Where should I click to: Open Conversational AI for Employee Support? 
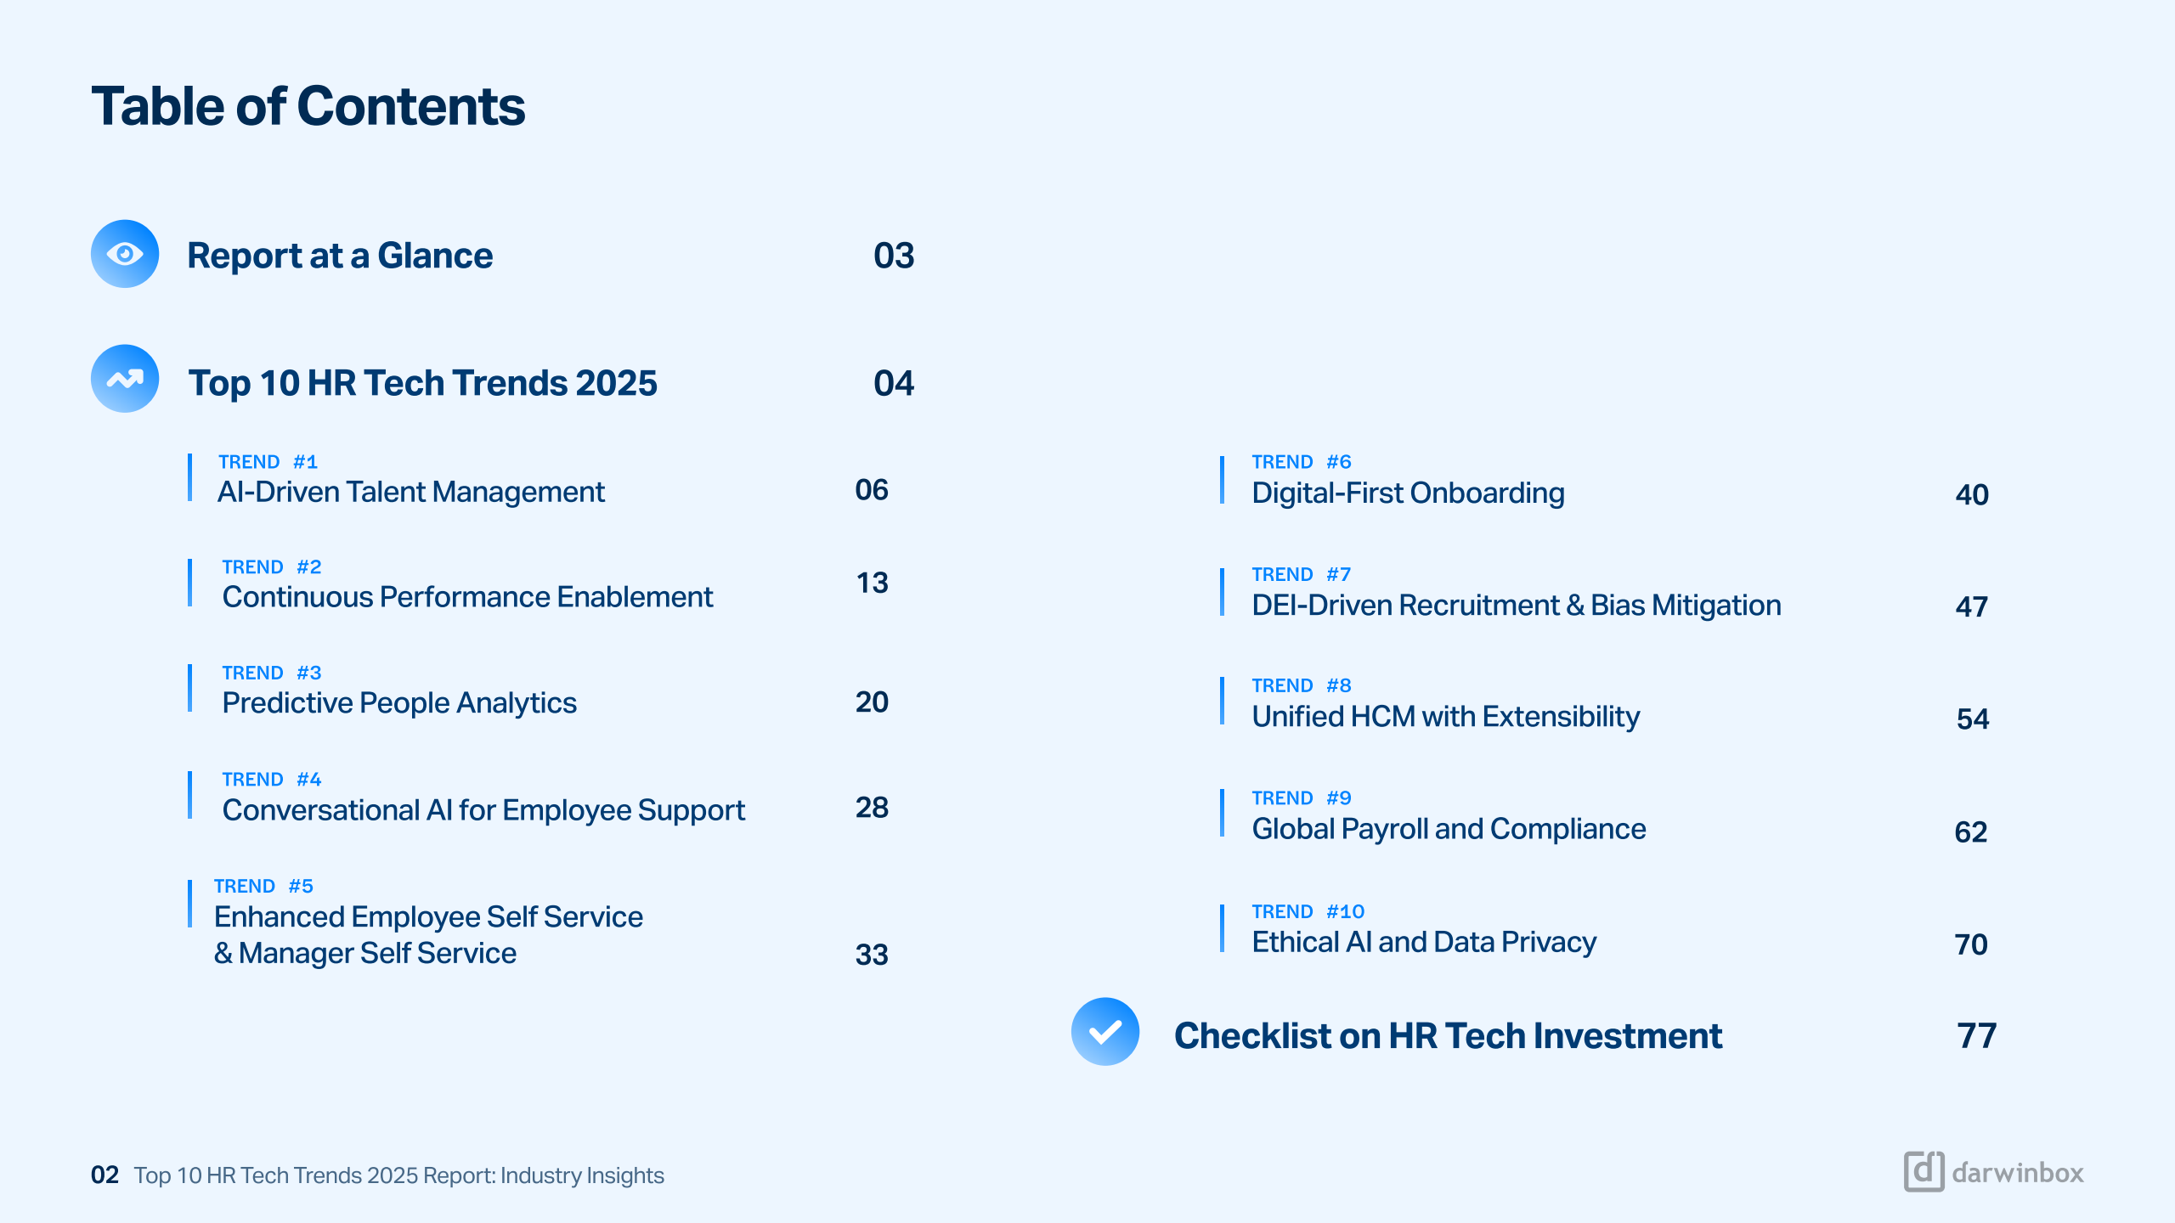483,810
